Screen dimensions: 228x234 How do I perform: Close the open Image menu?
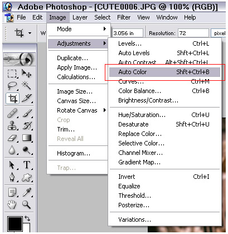pyautogui.click(x=57, y=17)
